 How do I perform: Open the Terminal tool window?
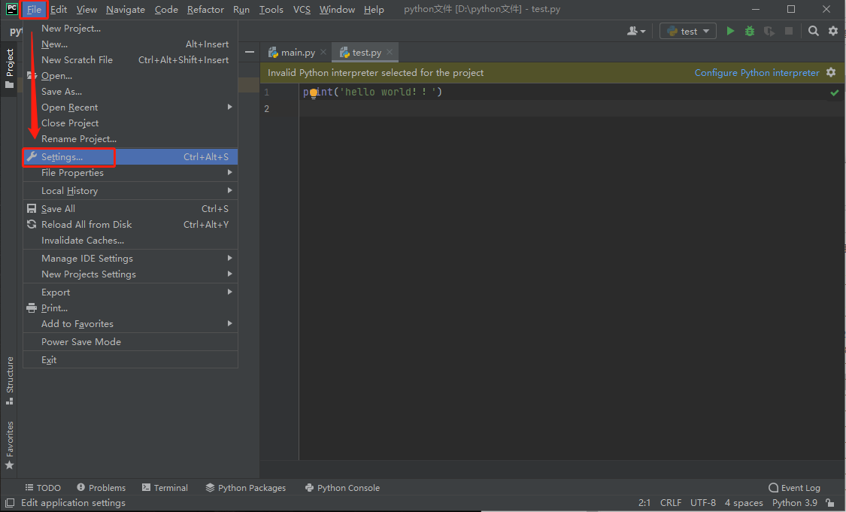pos(165,488)
